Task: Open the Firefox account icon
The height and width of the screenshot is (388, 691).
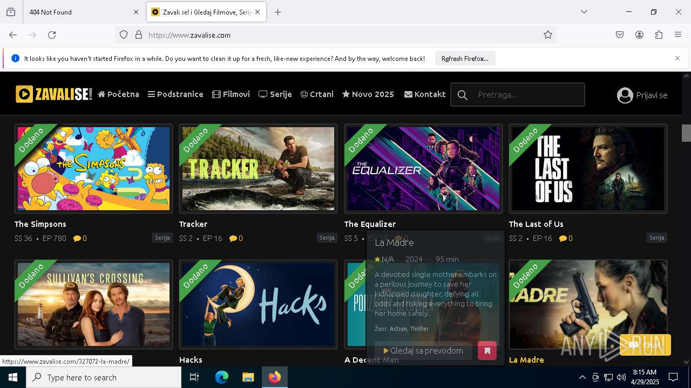Action: [639, 35]
